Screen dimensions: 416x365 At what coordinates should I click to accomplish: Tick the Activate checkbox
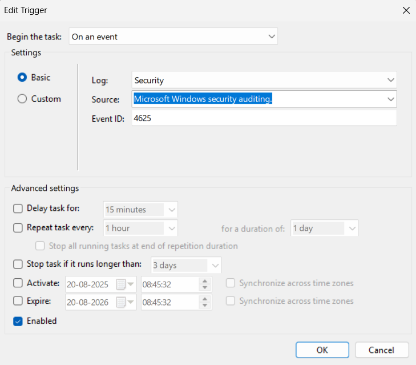pyautogui.click(x=18, y=283)
